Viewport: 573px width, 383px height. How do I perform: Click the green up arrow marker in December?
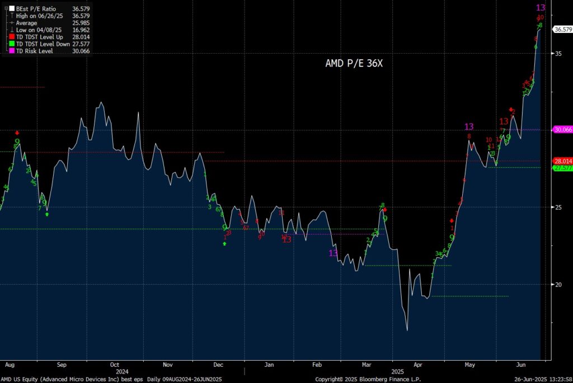point(225,244)
